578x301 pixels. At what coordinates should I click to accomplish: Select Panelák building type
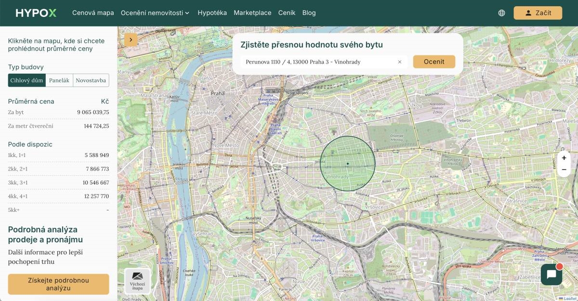point(59,80)
